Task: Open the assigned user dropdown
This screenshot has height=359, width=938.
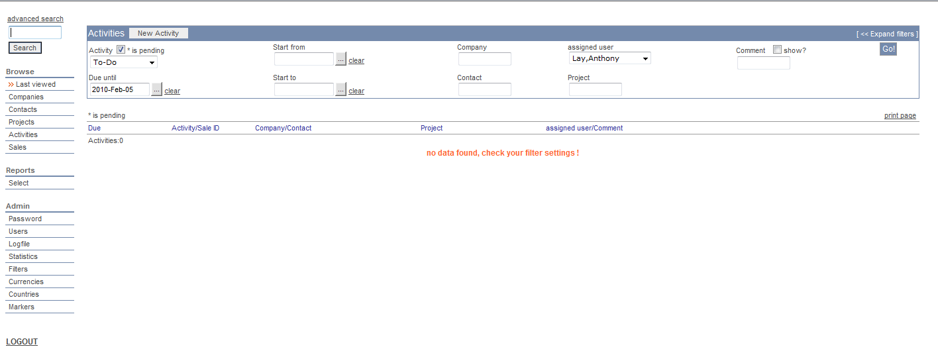Action: point(610,58)
